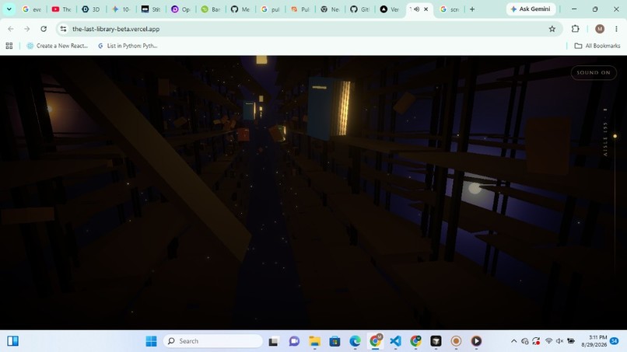This screenshot has height=352, width=627.
Task: Switch to the '3D' tab
Action: 91,9
